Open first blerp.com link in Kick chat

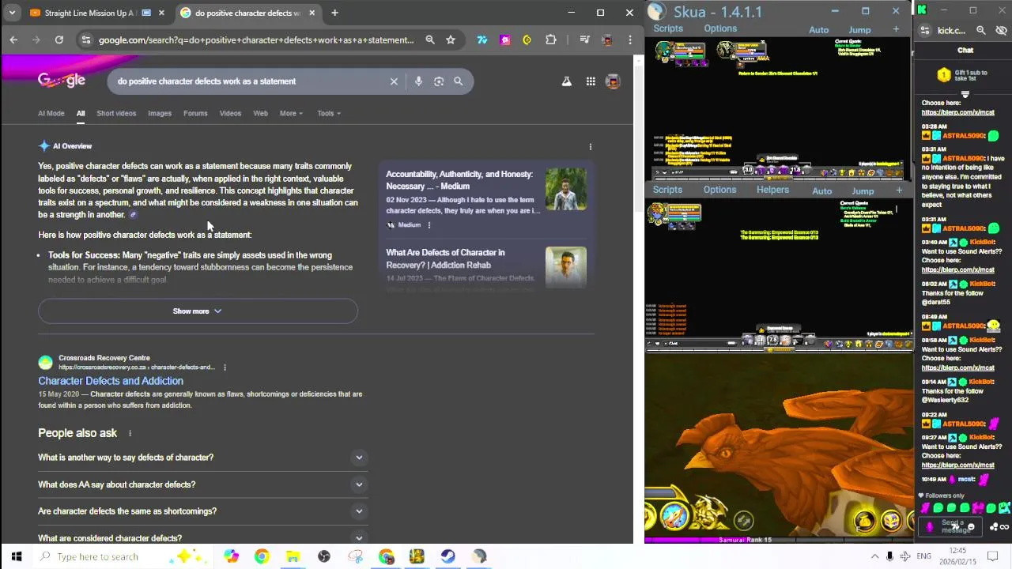pos(957,112)
